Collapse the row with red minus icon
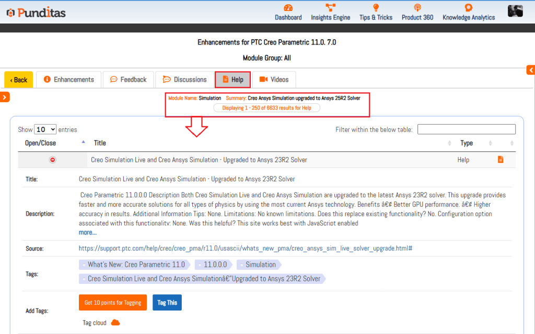535x334 pixels. click(52, 160)
